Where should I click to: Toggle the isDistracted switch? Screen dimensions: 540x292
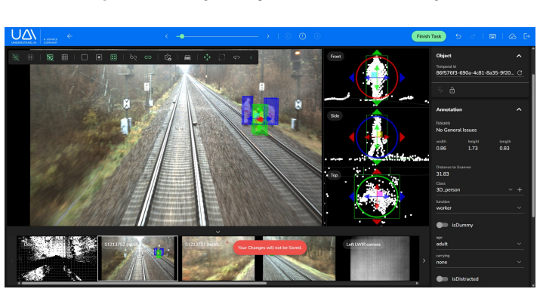pos(442,279)
